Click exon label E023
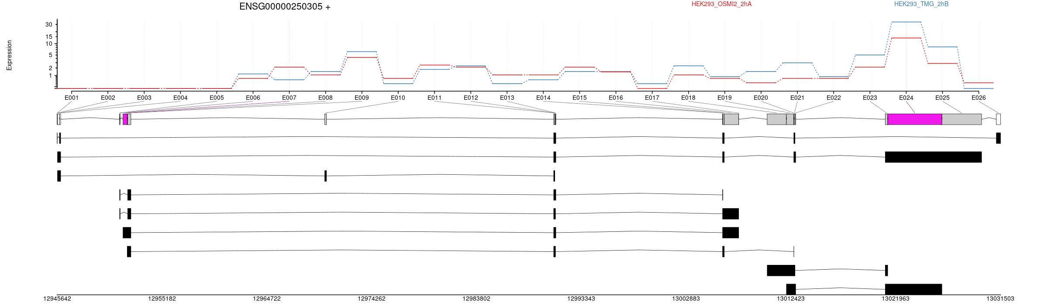 coord(870,98)
